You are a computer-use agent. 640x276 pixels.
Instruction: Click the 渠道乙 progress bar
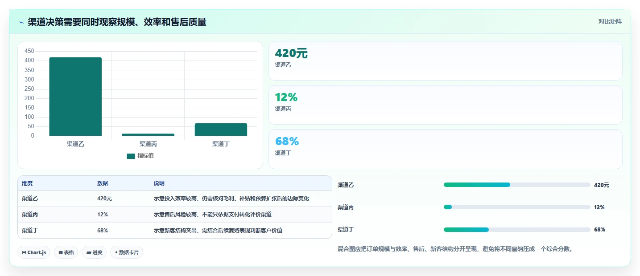coord(517,185)
